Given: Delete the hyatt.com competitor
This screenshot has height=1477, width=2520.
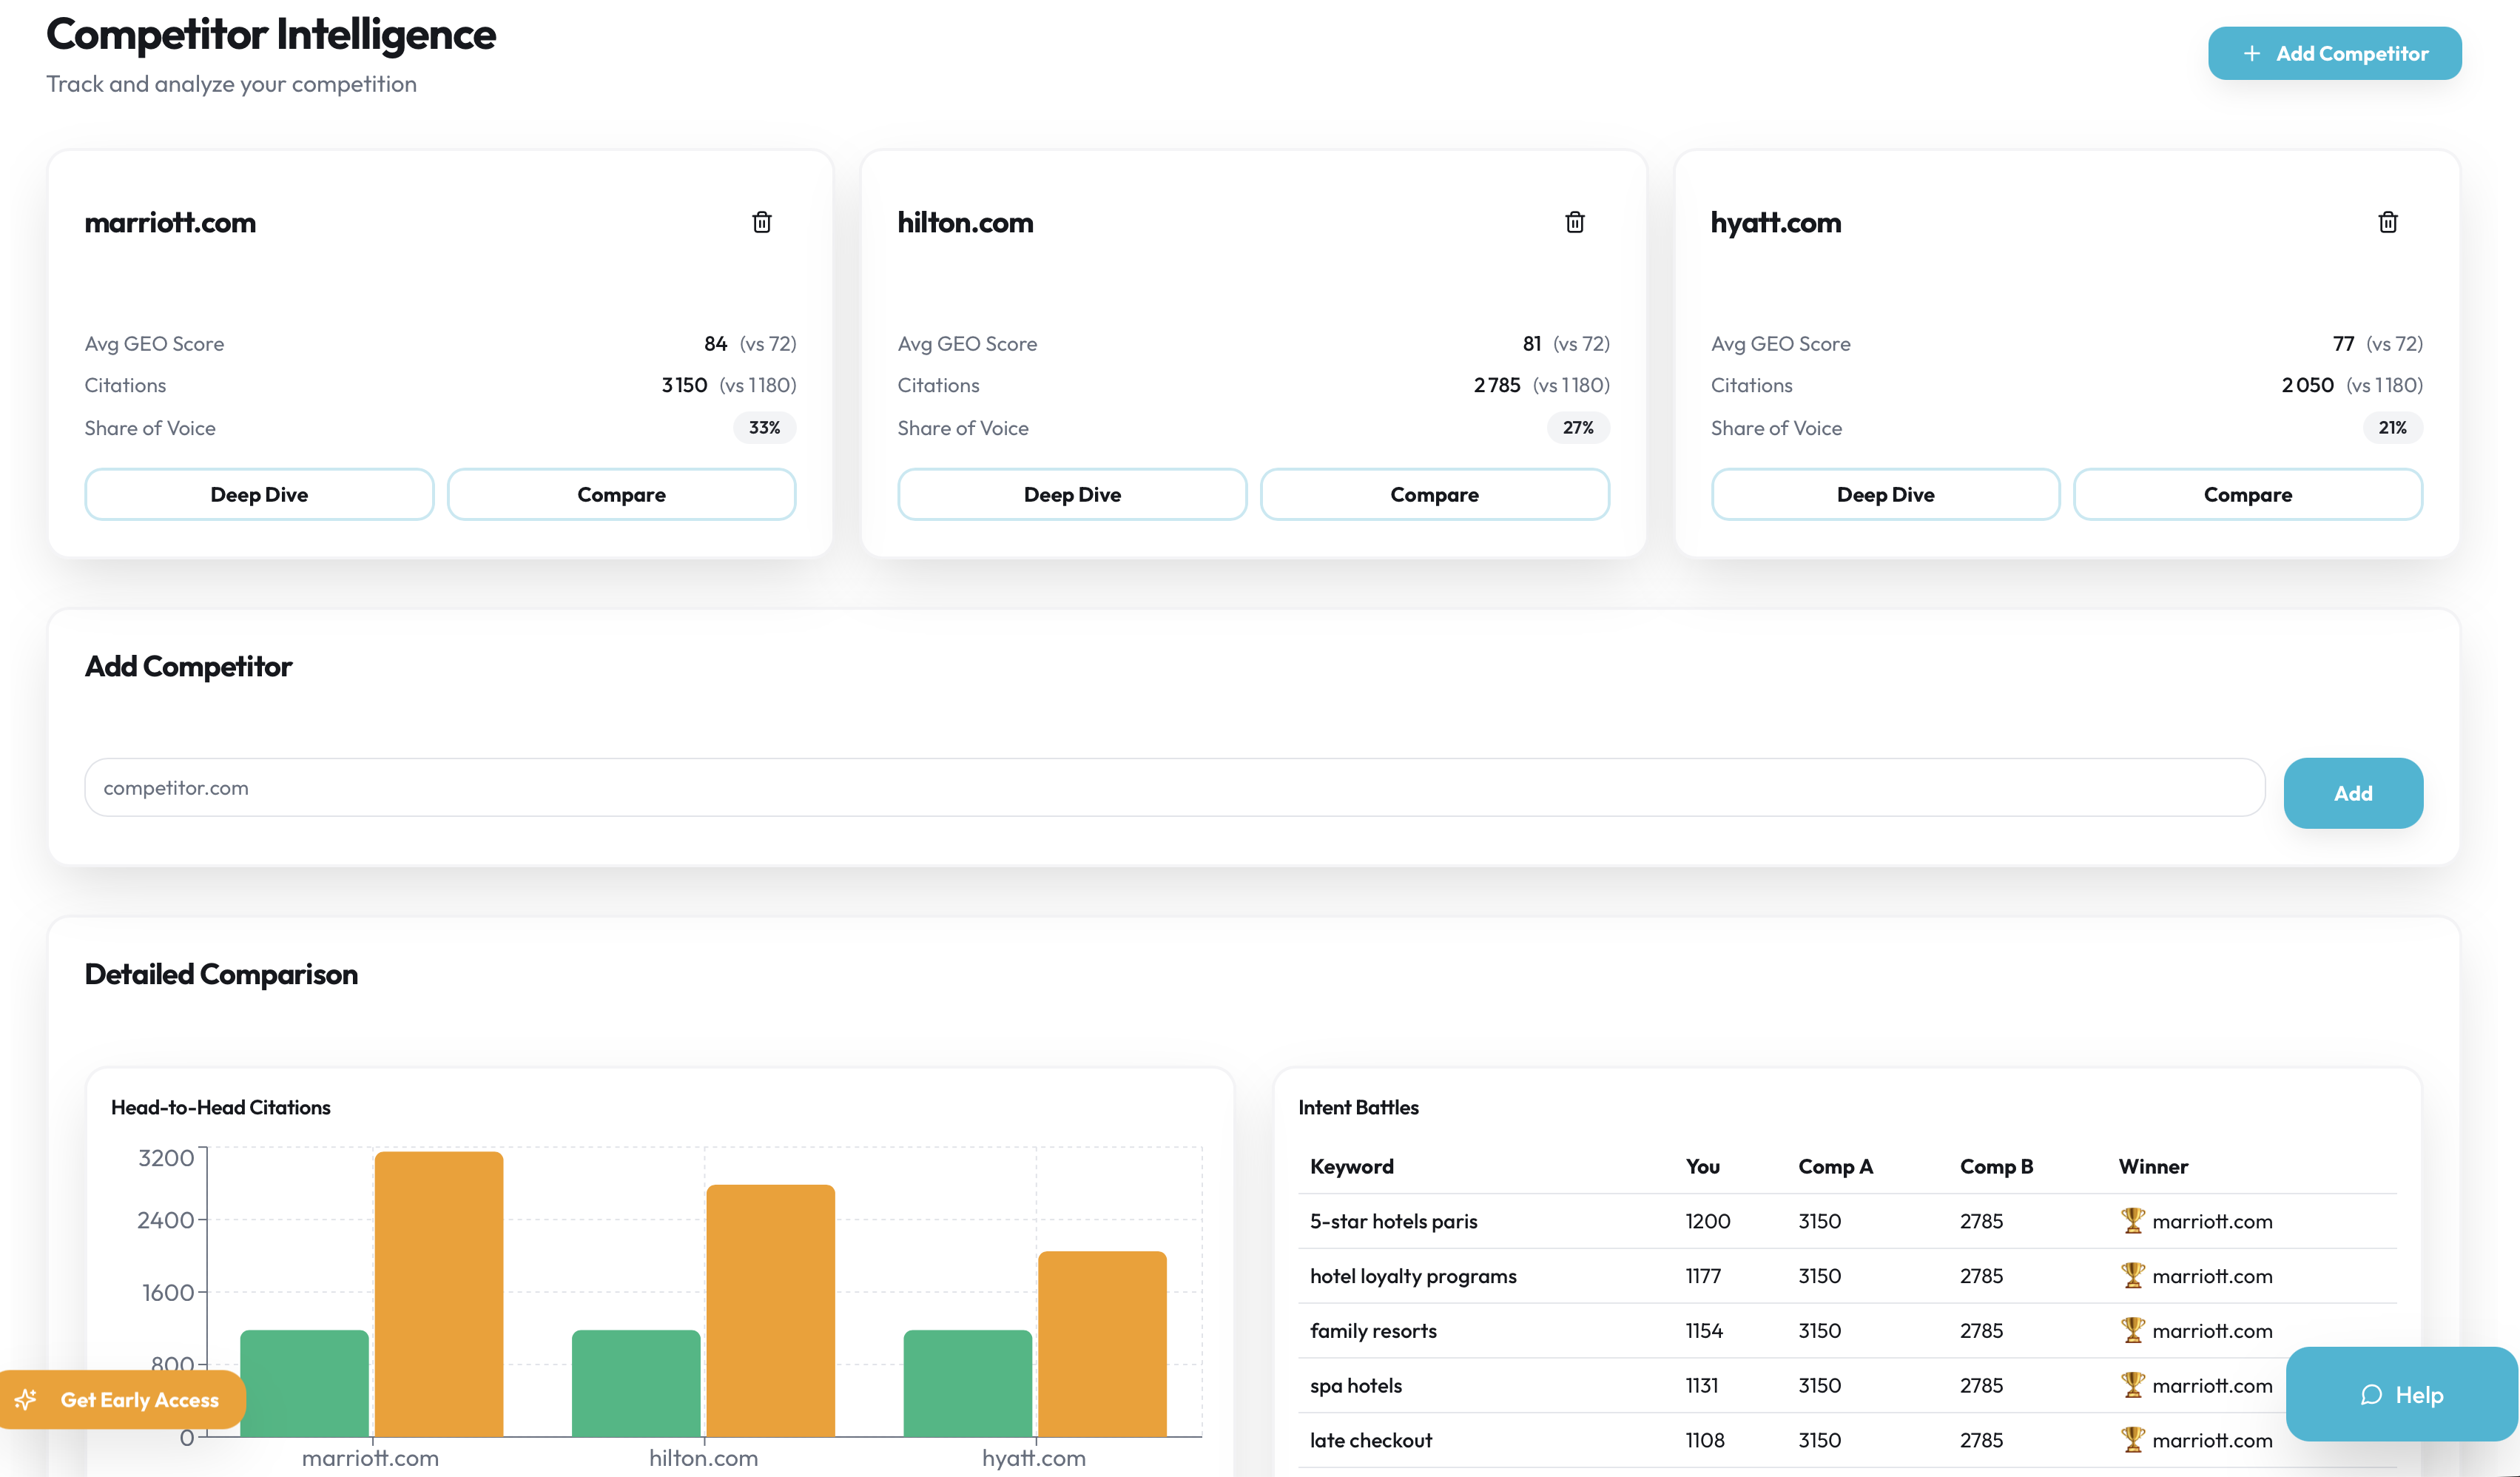Looking at the screenshot, I should (2389, 222).
